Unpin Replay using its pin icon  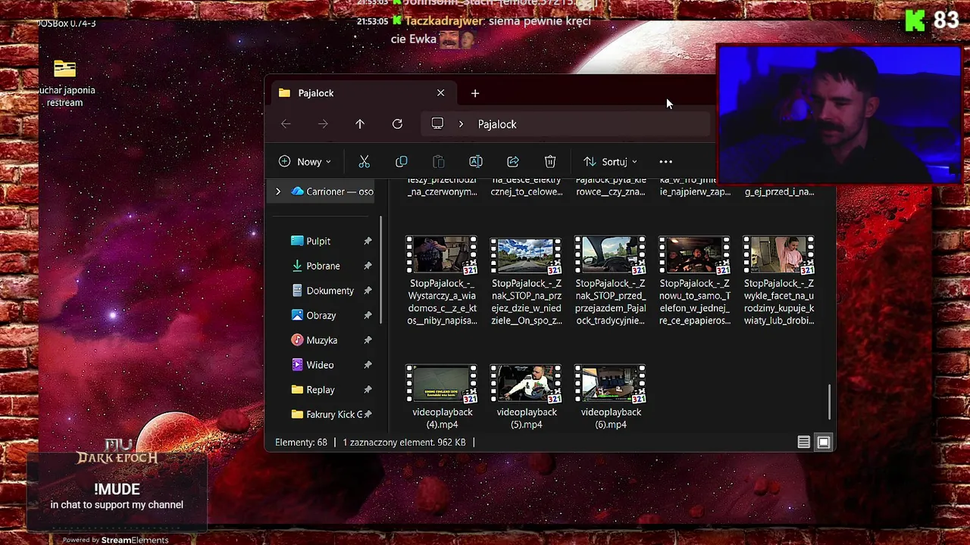point(368,389)
